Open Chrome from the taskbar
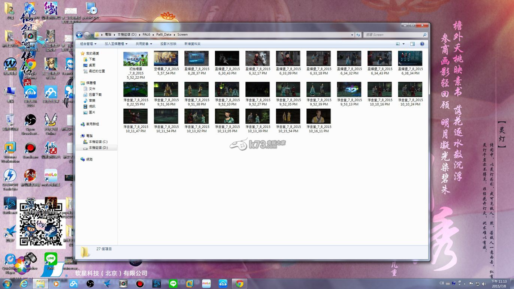The image size is (514, 289). pyautogui.click(x=240, y=284)
